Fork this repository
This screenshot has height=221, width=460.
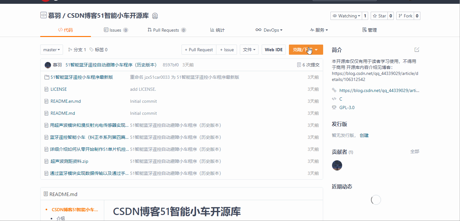405,16
